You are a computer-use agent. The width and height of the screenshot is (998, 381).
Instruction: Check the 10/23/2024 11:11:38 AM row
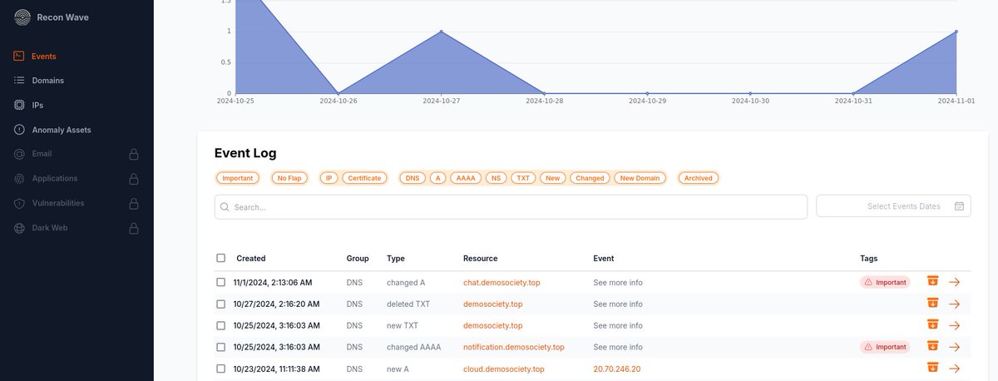coord(220,369)
